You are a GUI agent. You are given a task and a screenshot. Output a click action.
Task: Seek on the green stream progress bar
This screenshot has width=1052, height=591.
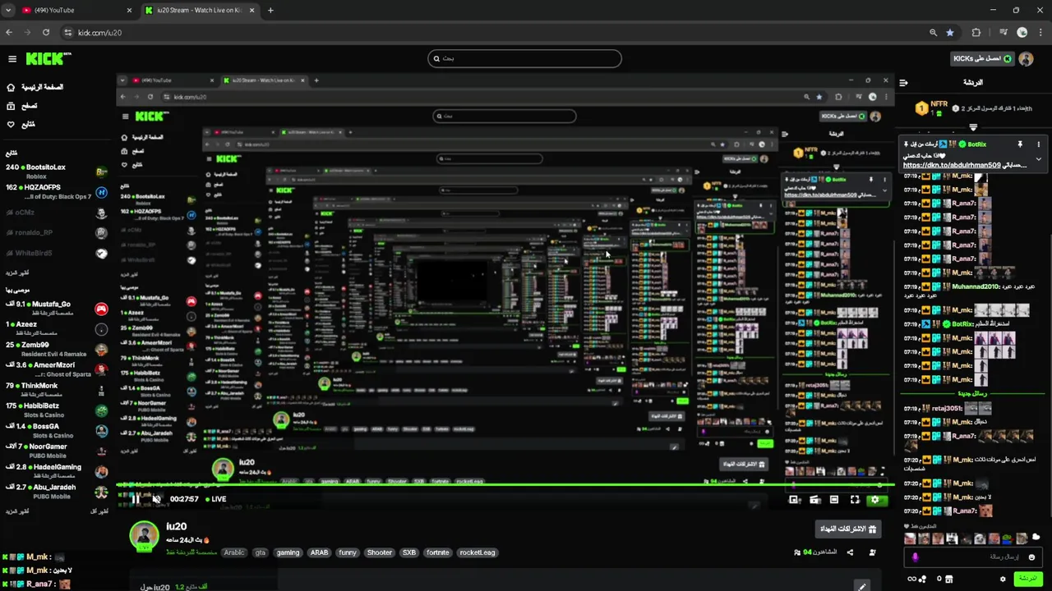(x=505, y=485)
